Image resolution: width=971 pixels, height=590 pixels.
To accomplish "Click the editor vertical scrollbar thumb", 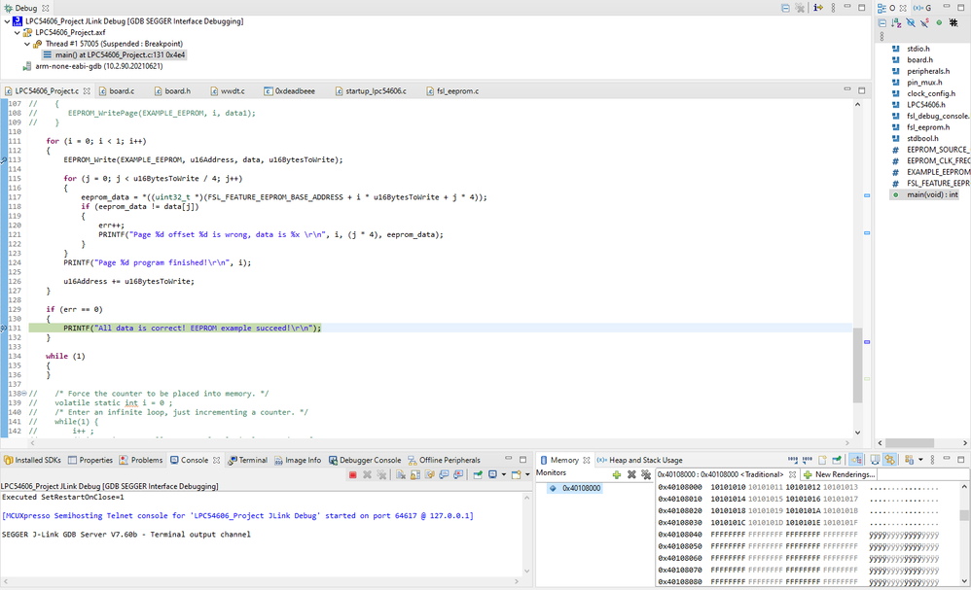I will tap(858, 364).
